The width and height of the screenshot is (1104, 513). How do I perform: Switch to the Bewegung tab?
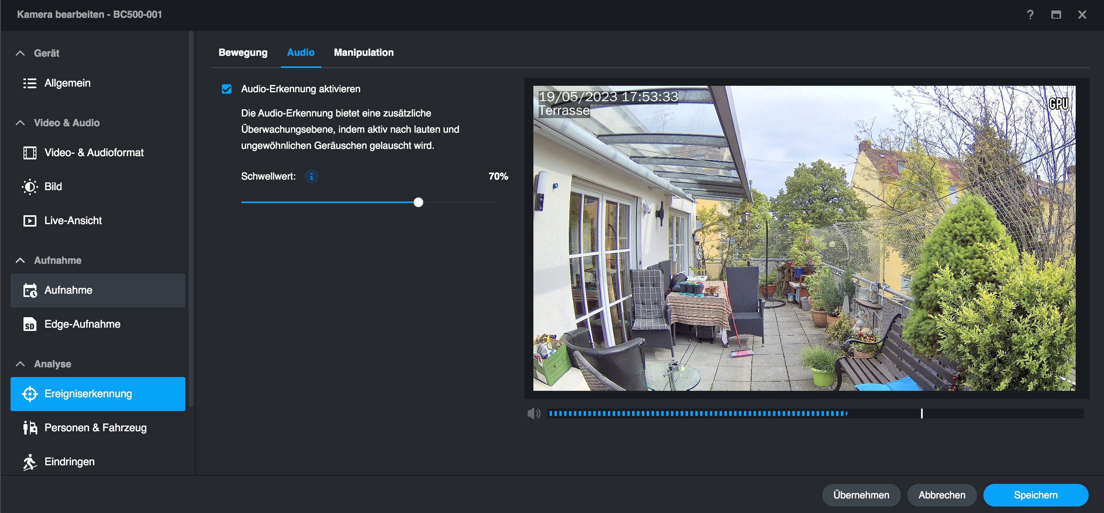point(242,52)
